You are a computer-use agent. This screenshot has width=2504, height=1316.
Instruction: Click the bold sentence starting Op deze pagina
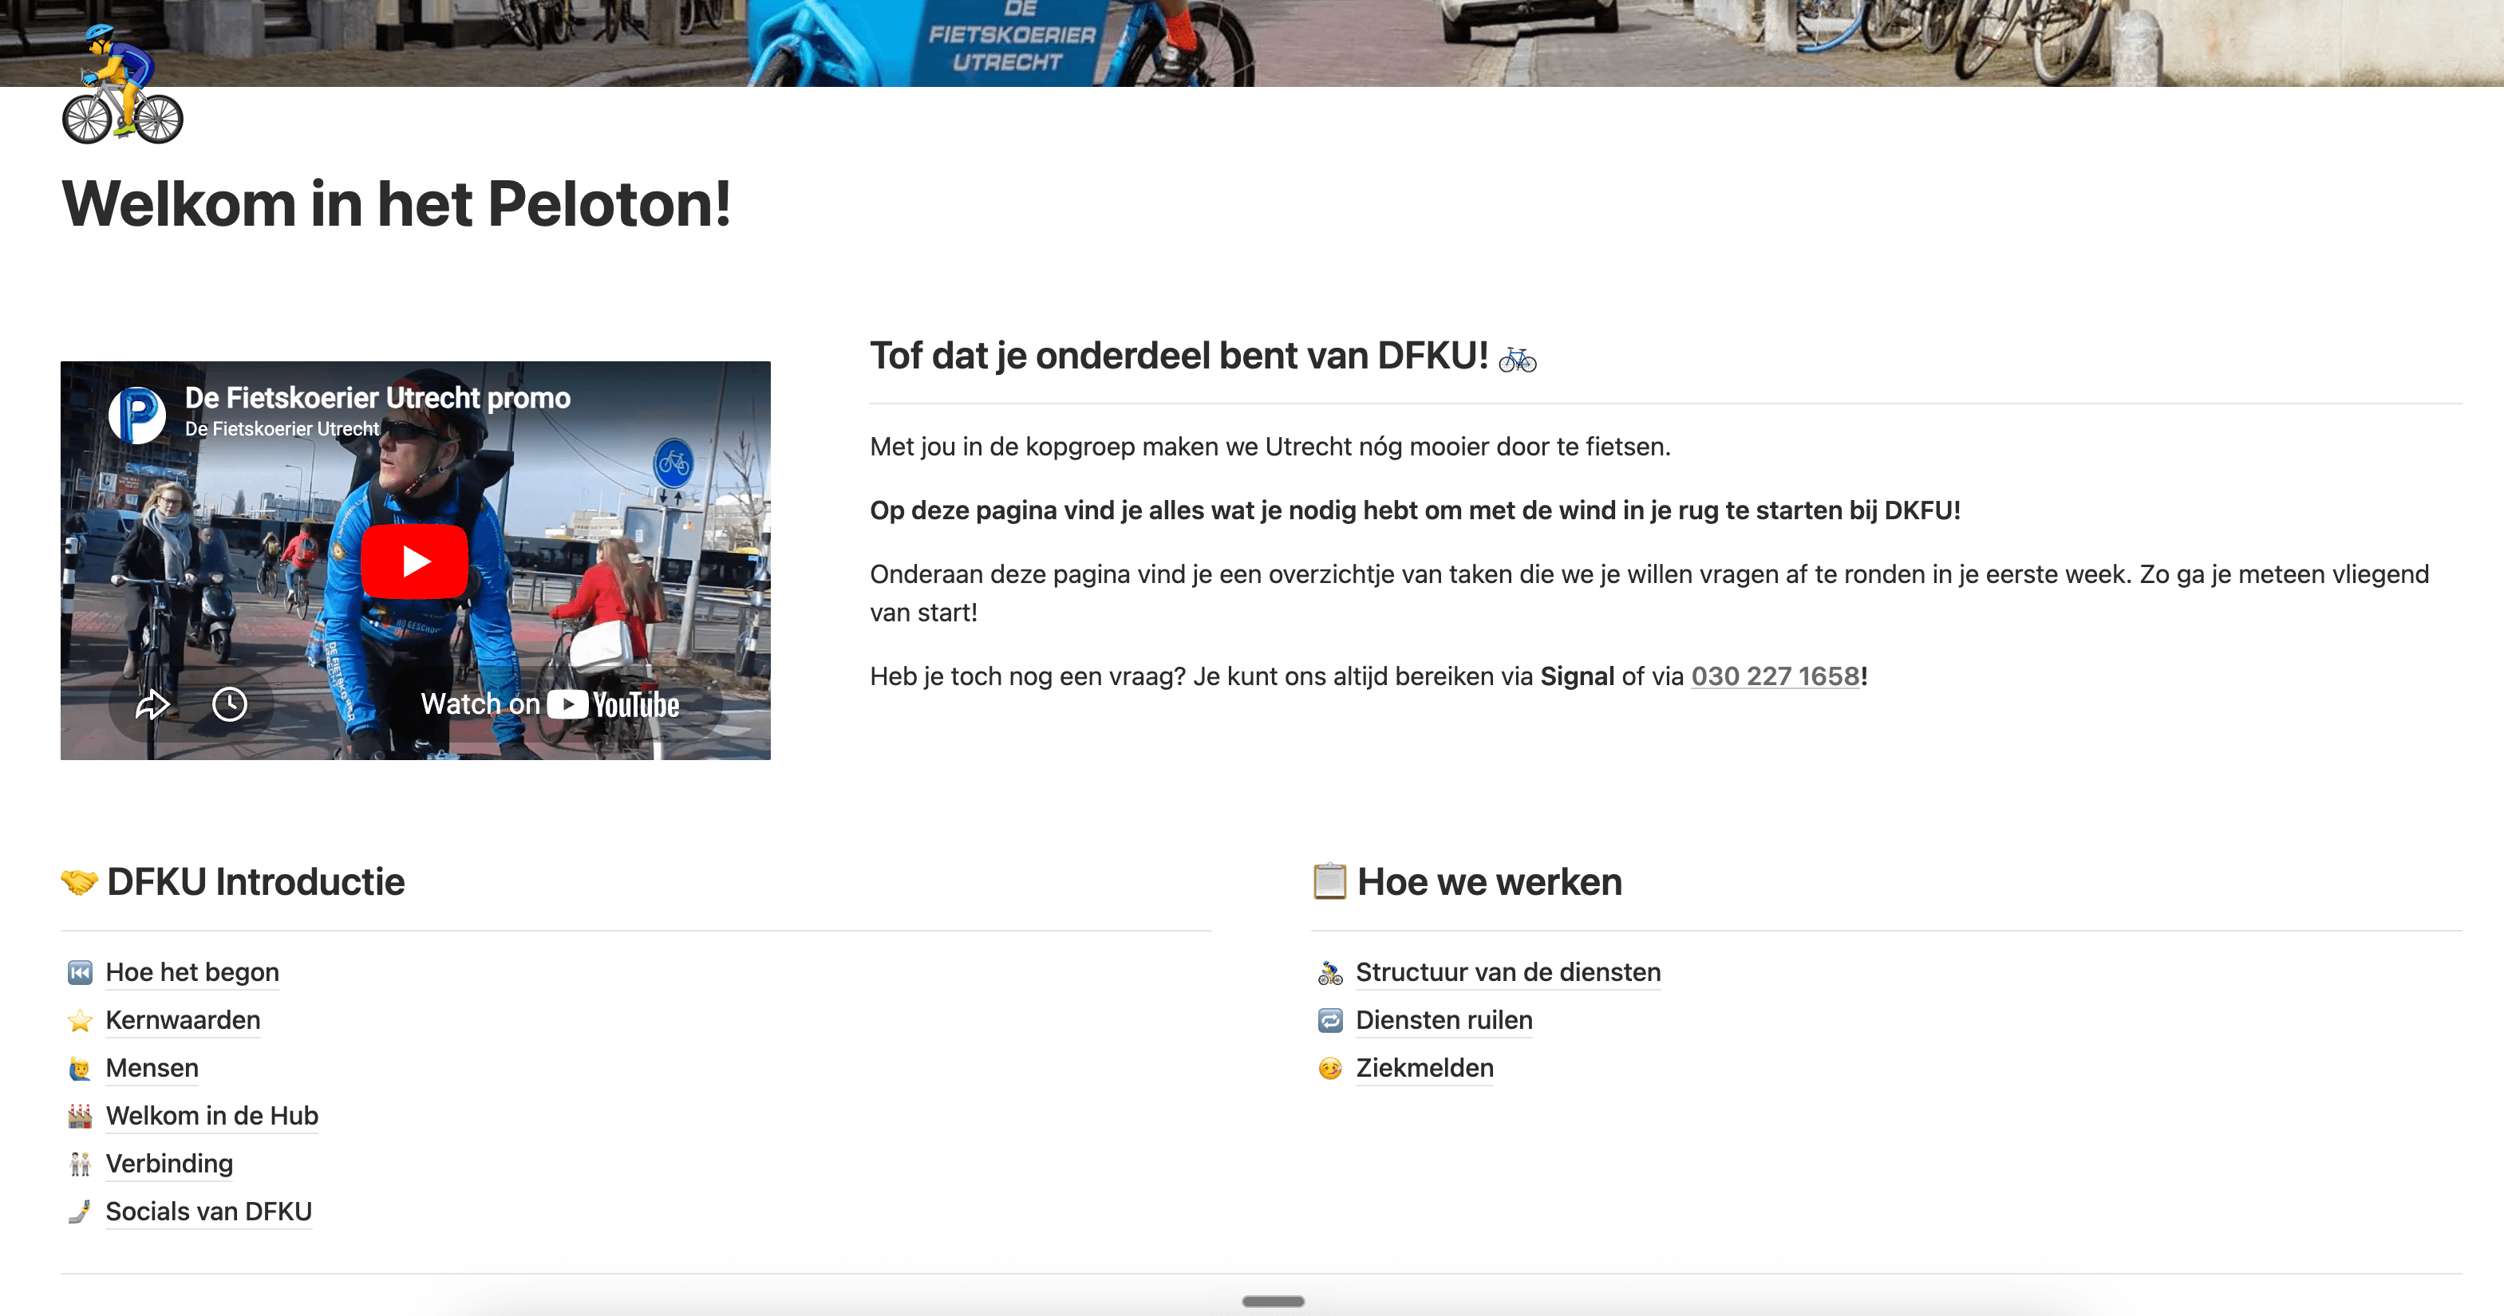click(1414, 510)
